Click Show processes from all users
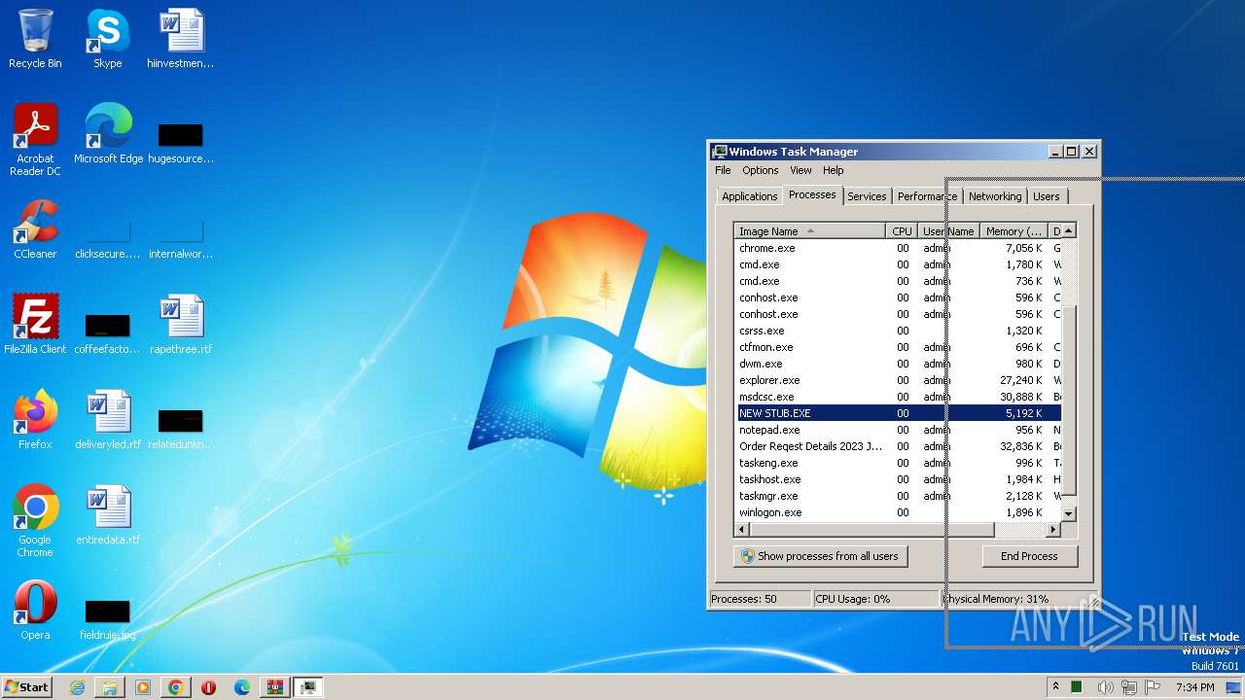This screenshot has height=700, width=1245. point(820,556)
